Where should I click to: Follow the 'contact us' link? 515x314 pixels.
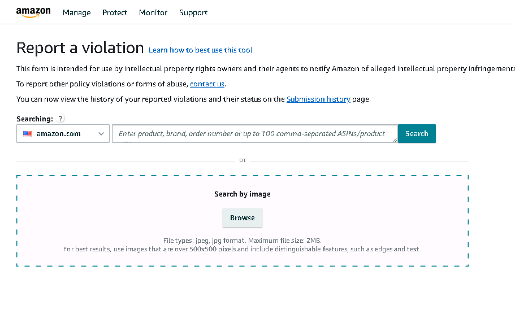tap(207, 84)
